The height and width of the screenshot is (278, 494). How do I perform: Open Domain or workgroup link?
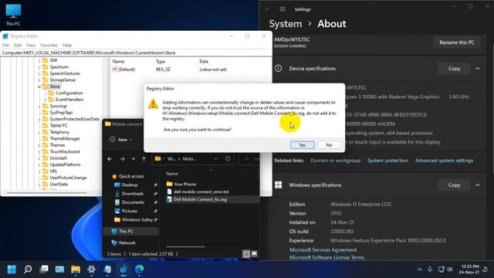coord(335,161)
